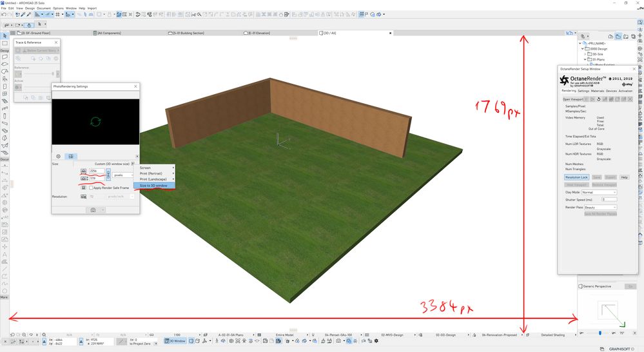Select the Door tool in the toolbox
This screenshot has height=352, width=644.
pyautogui.click(x=5, y=86)
